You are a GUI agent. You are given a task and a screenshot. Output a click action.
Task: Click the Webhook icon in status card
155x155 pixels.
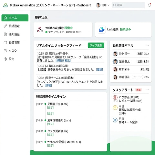pyautogui.click(x=40, y=30)
